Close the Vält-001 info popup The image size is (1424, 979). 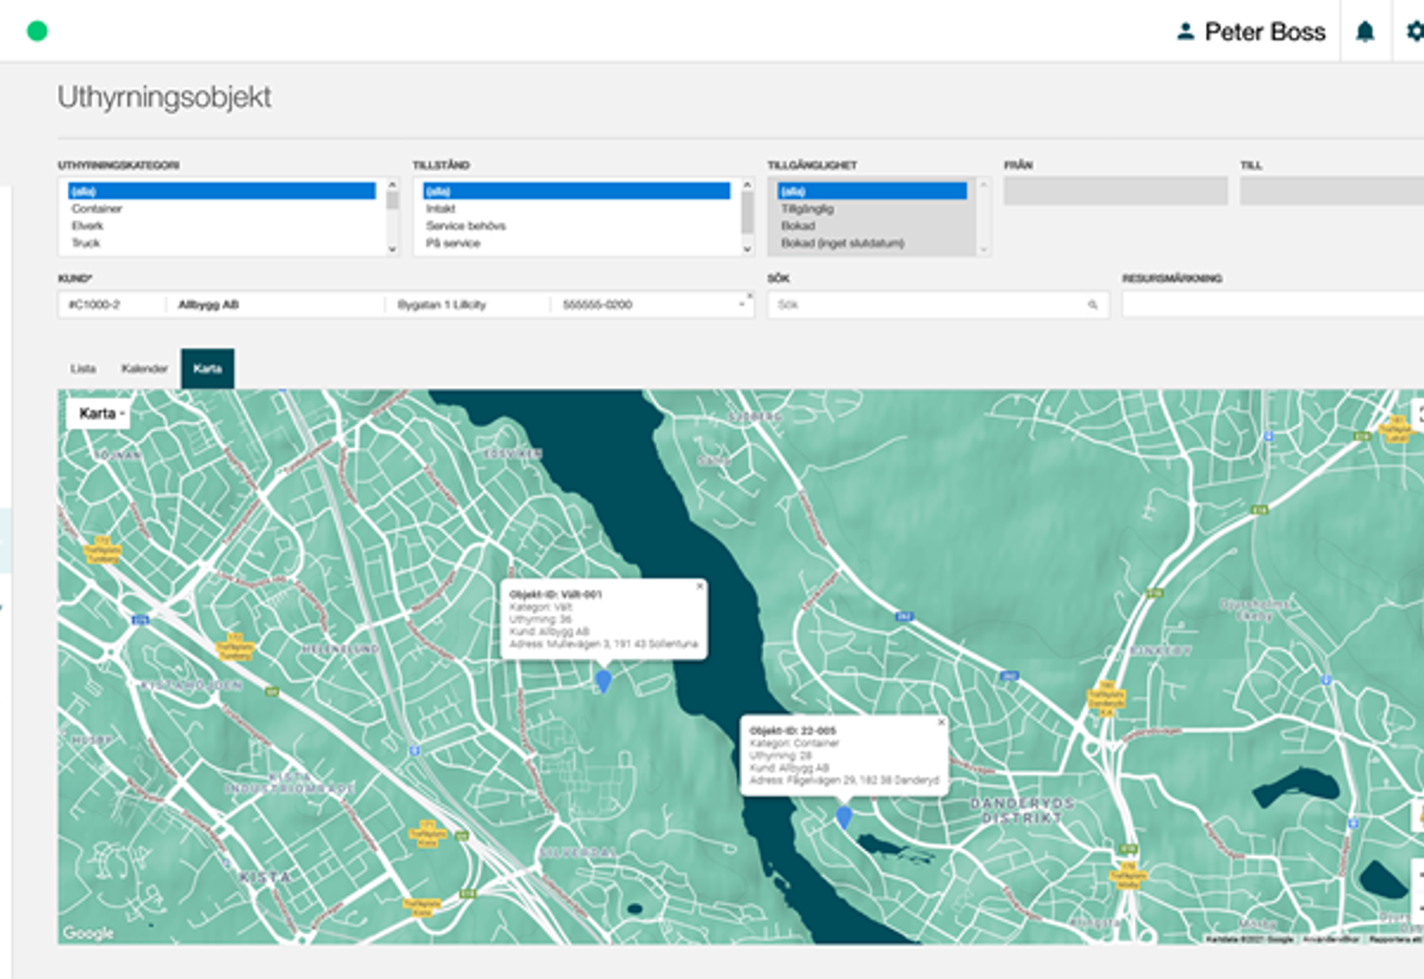point(700,587)
